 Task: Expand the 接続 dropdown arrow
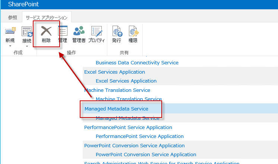tap(27, 46)
